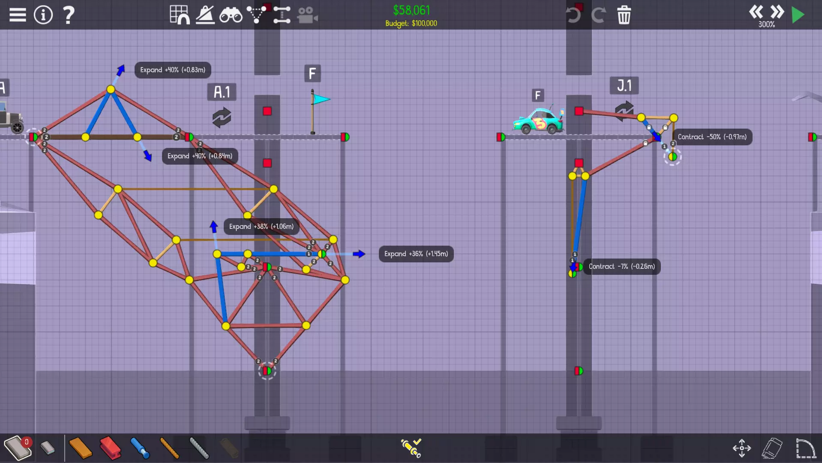Click the red anchor holding the J.1 steel beam

pos(579,111)
